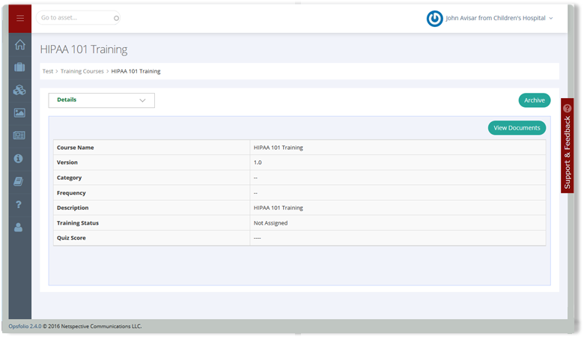Follow the Test breadcrumb link
The image size is (584, 337).
(x=48, y=71)
